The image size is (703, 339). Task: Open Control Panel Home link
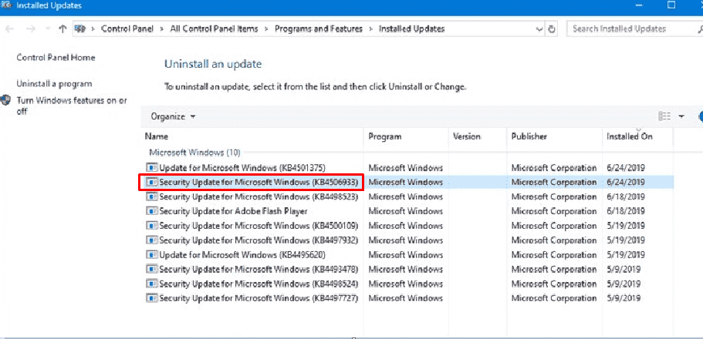pyautogui.click(x=56, y=58)
